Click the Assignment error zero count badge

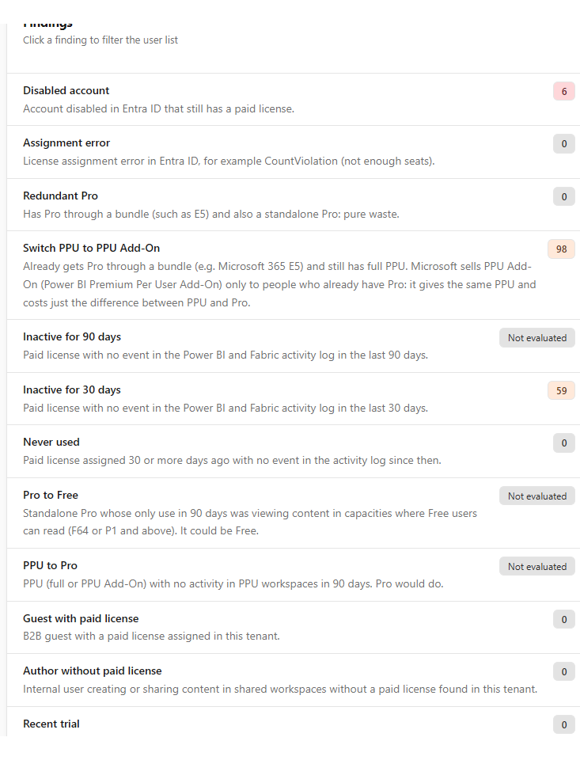point(563,144)
